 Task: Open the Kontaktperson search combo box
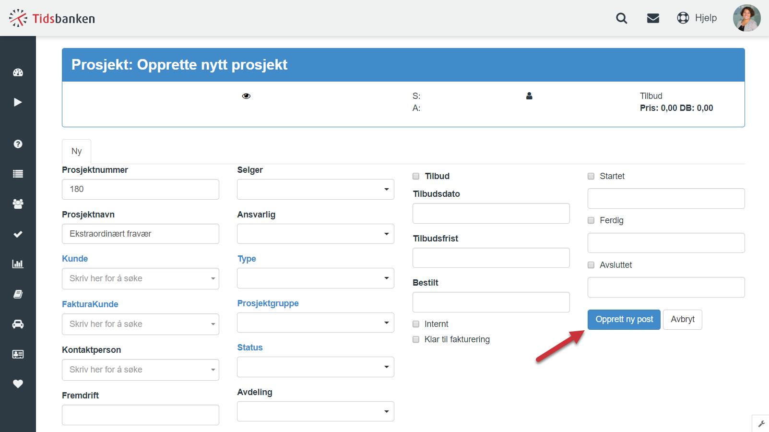point(141,370)
